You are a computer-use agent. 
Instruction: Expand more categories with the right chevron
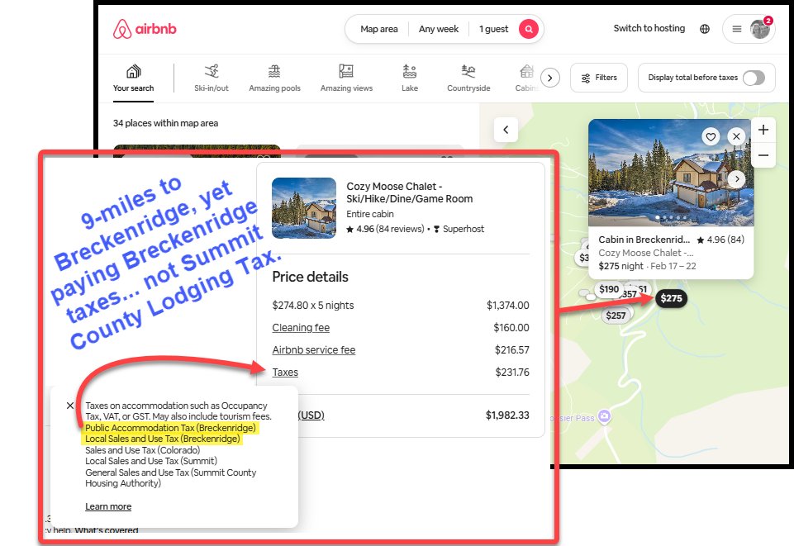(549, 77)
